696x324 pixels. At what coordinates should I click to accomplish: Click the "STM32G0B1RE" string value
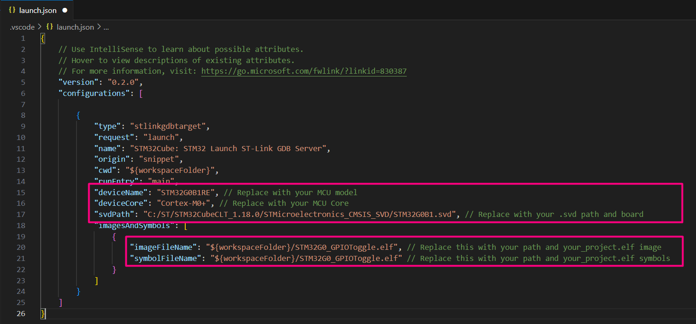(186, 192)
